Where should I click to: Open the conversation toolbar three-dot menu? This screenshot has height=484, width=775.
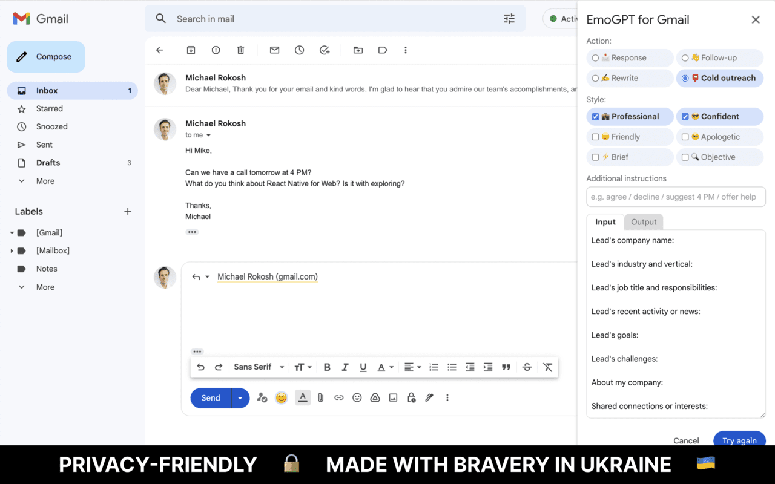406,50
